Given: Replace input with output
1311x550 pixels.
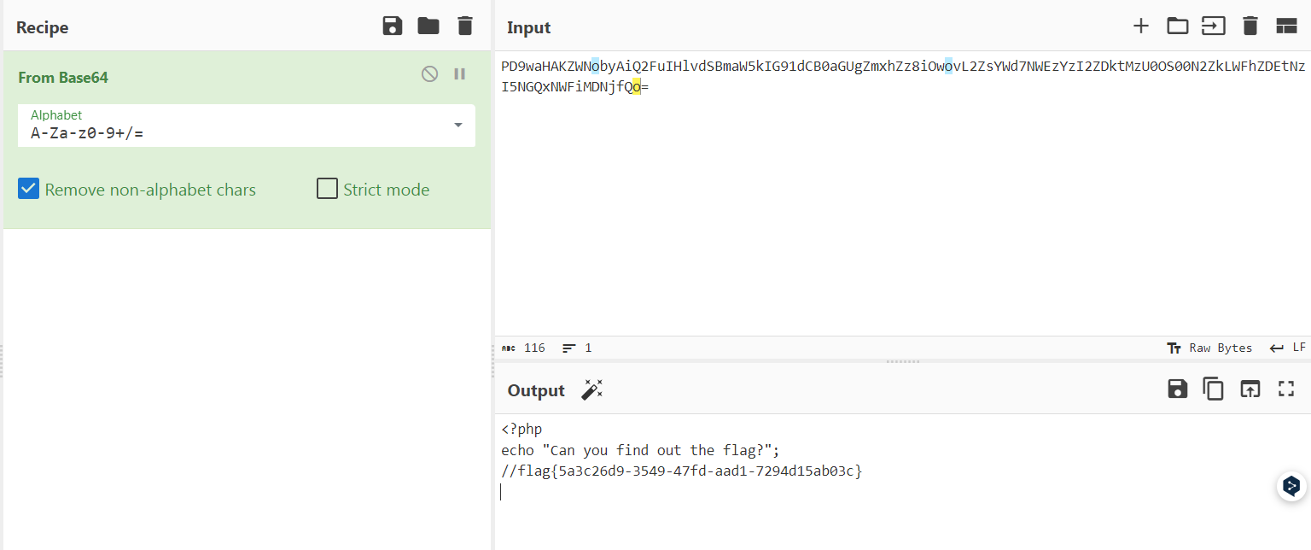Looking at the screenshot, I should (1250, 389).
